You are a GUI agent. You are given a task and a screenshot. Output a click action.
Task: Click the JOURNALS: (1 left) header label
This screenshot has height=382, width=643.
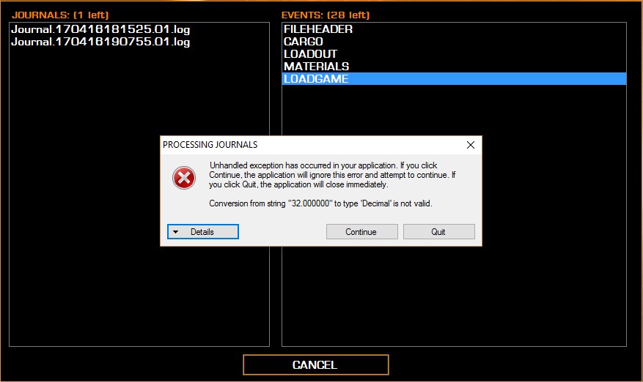click(60, 15)
